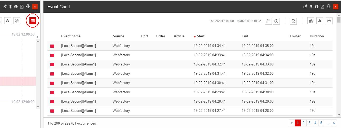Sort the table by Duration column

click(317, 36)
